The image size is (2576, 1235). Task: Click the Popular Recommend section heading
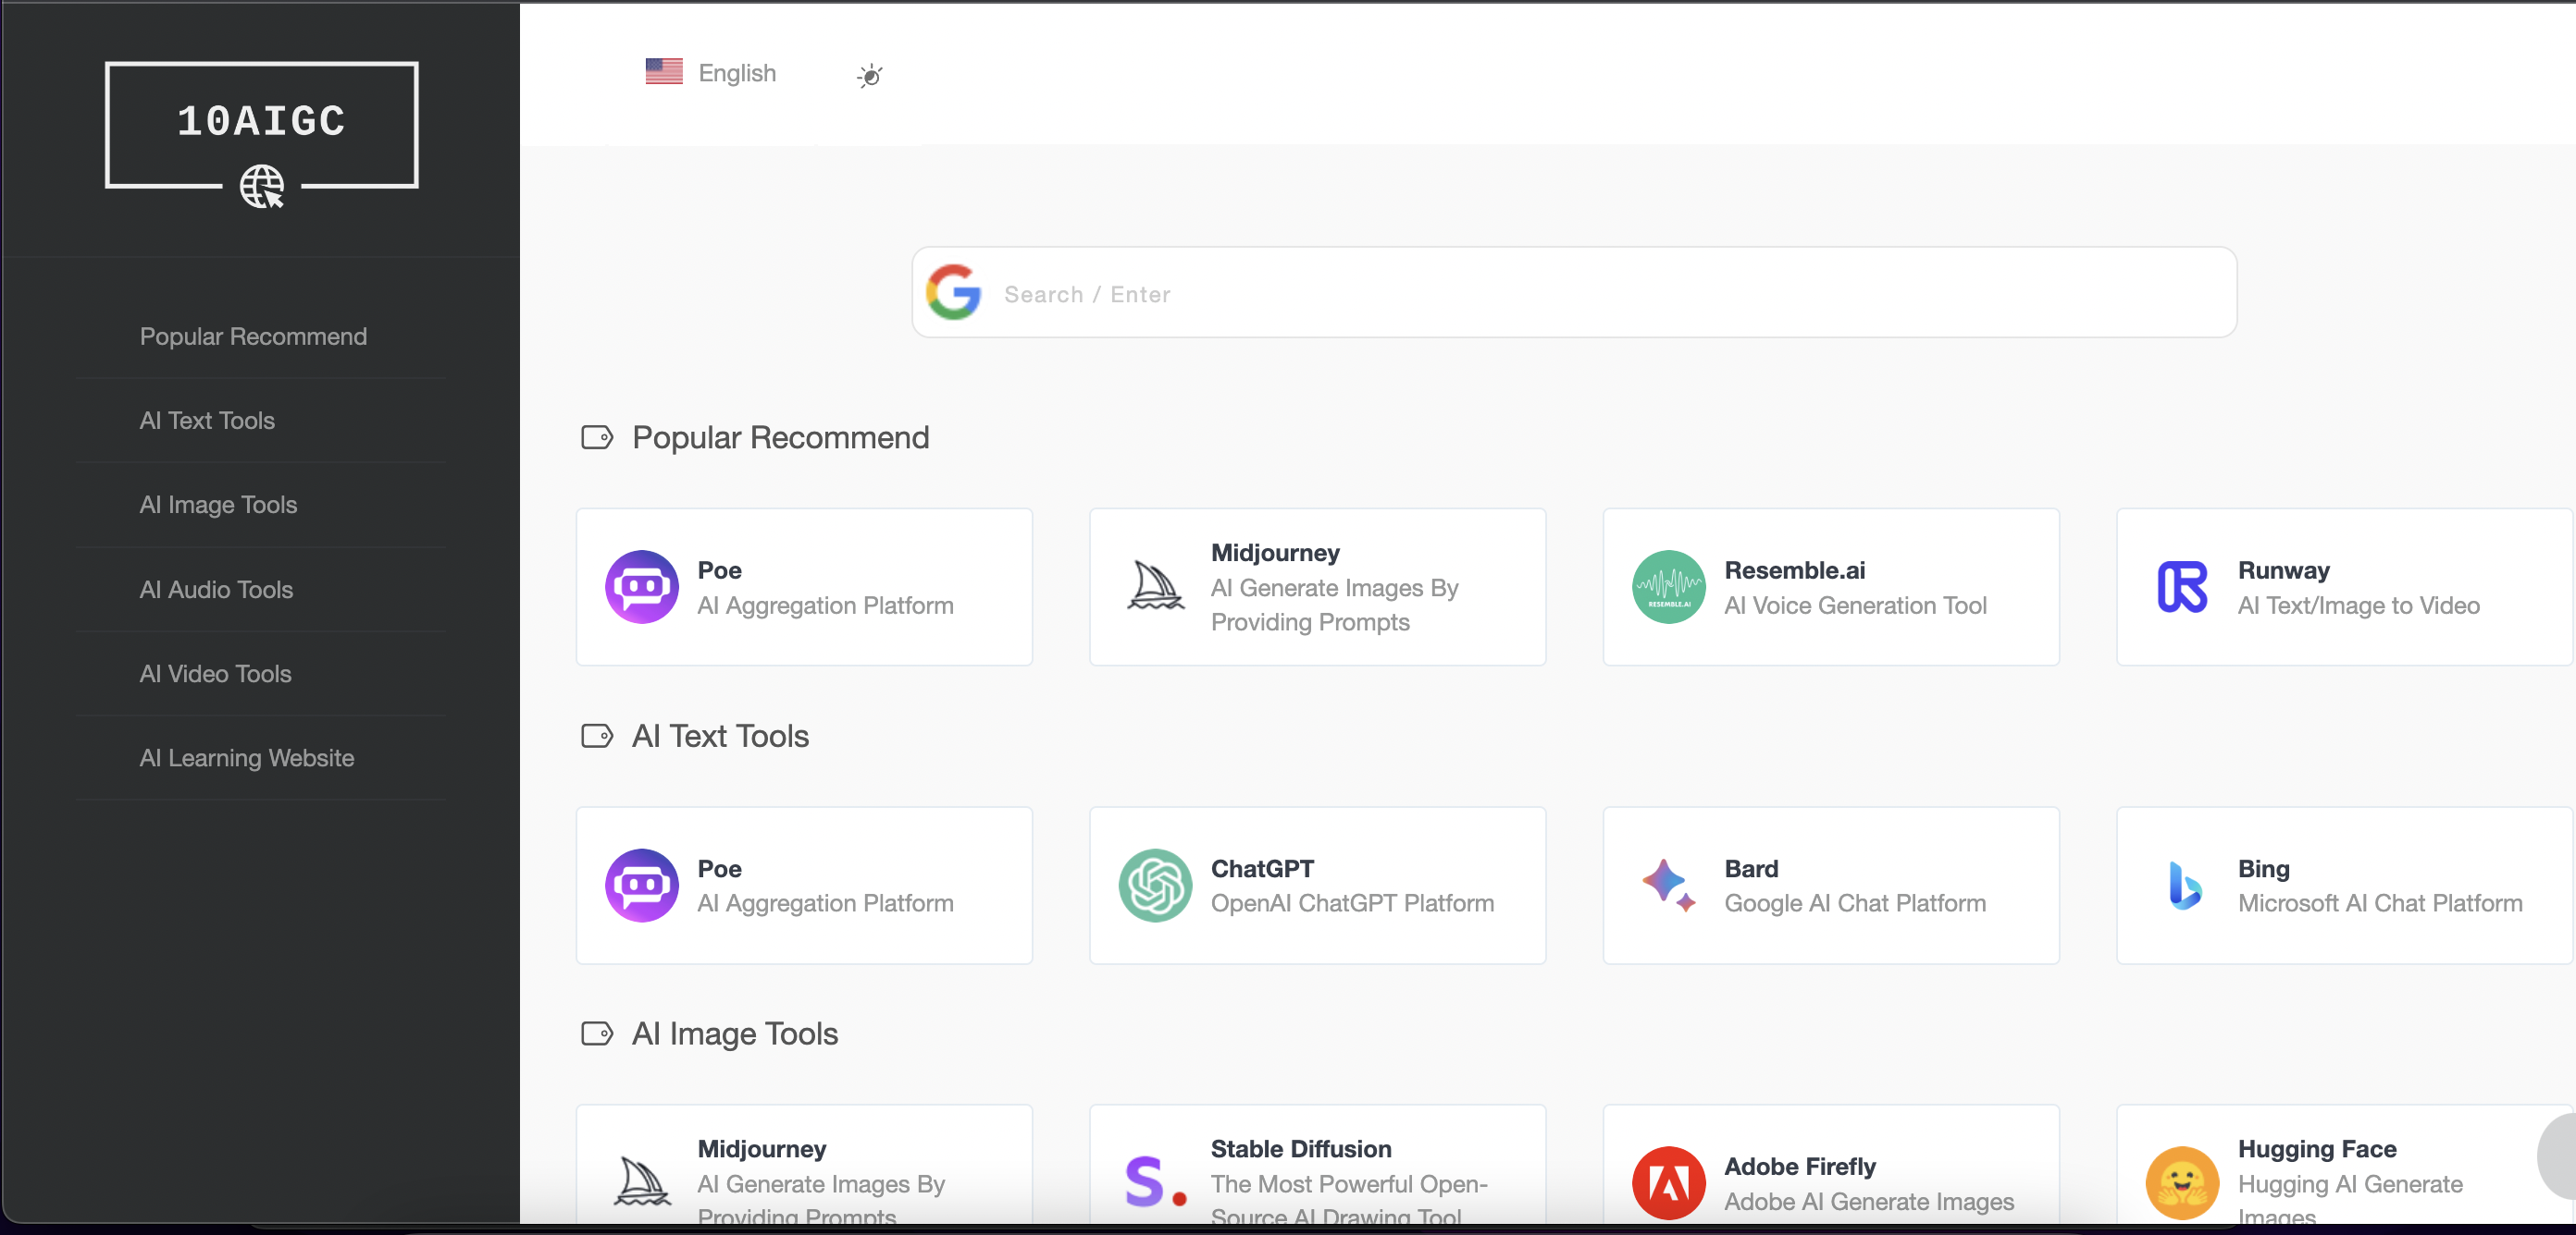click(780, 437)
